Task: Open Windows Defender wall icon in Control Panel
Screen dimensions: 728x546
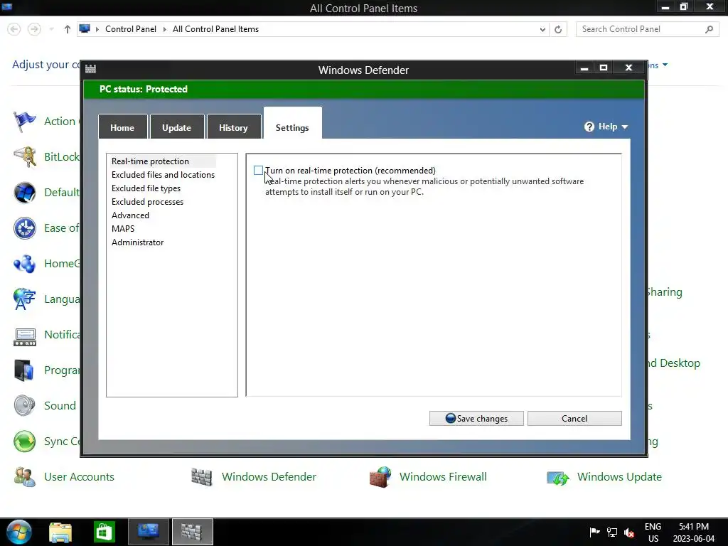Action: [x=201, y=477]
